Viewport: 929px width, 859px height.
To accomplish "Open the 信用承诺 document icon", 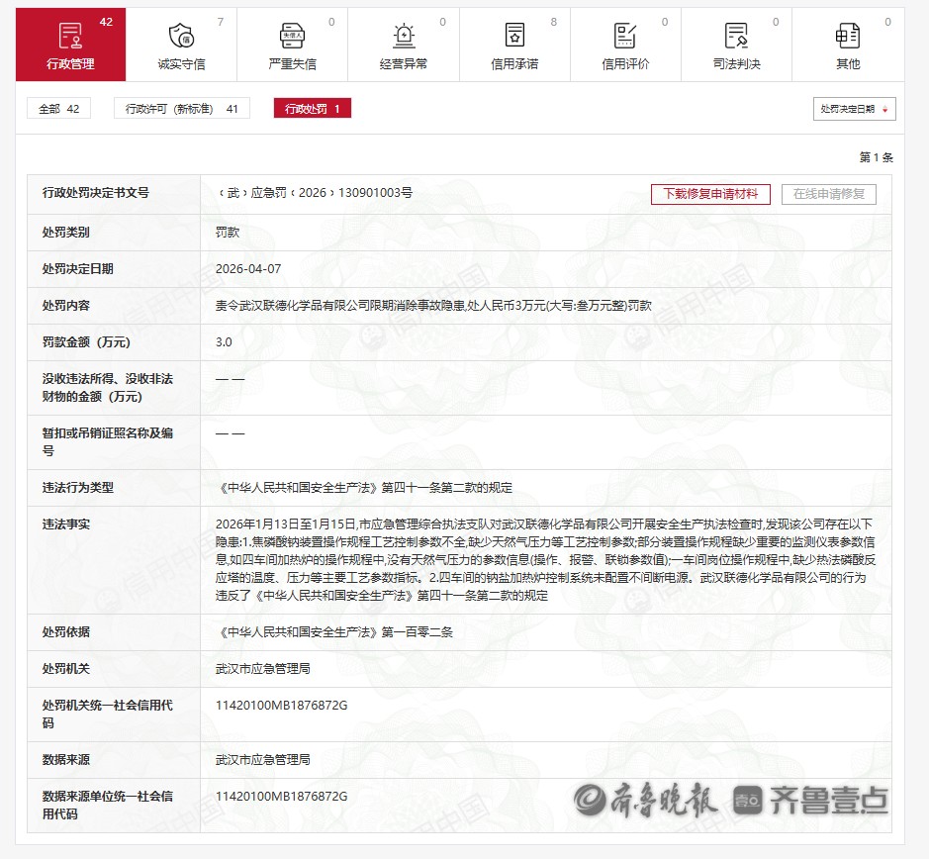I will 514,37.
